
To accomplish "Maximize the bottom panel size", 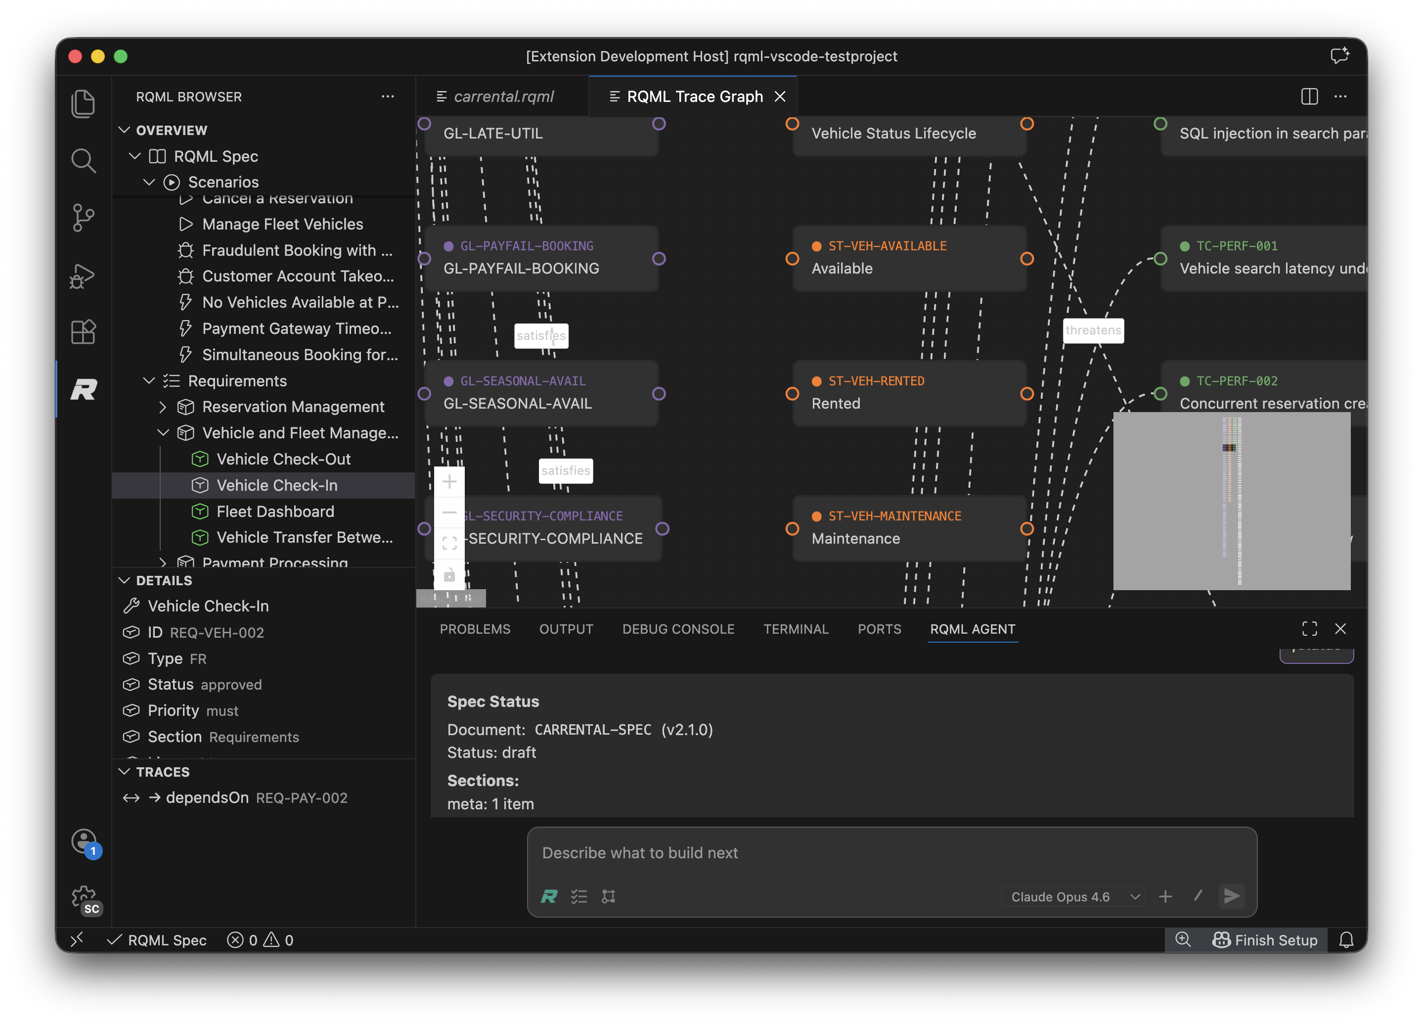I will 1309,629.
